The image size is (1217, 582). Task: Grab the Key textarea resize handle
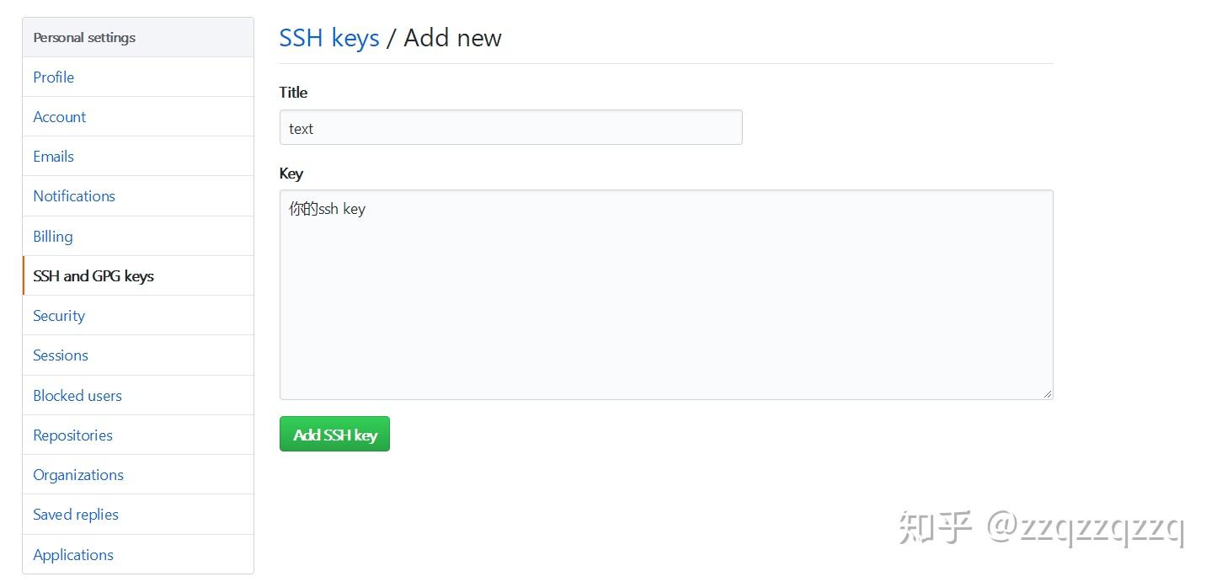coord(1048,393)
